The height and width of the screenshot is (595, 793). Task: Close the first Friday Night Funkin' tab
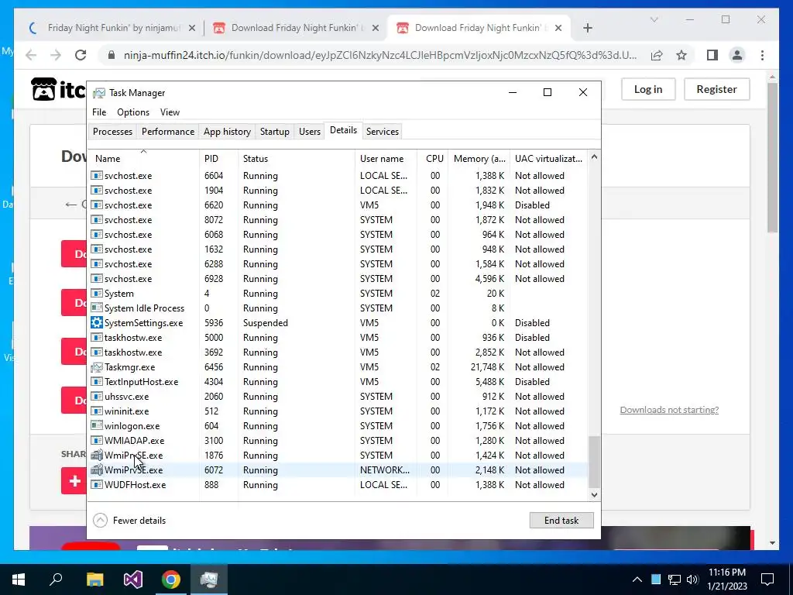pyautogui.click(x=192, y=29)
